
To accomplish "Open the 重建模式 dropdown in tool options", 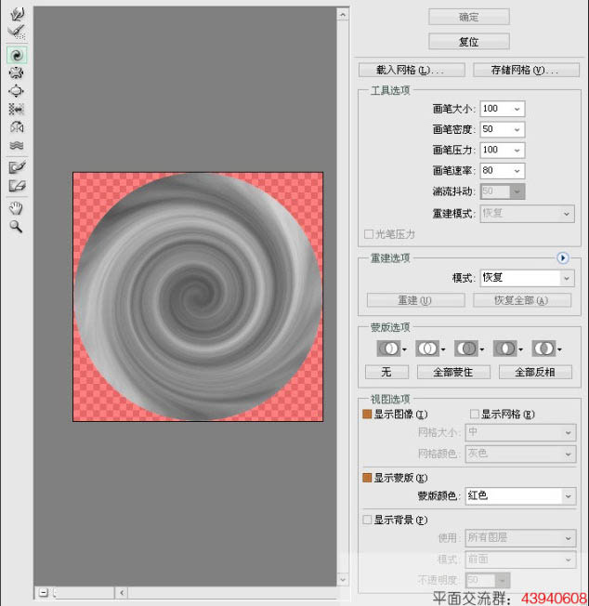I will click(527, 214).
